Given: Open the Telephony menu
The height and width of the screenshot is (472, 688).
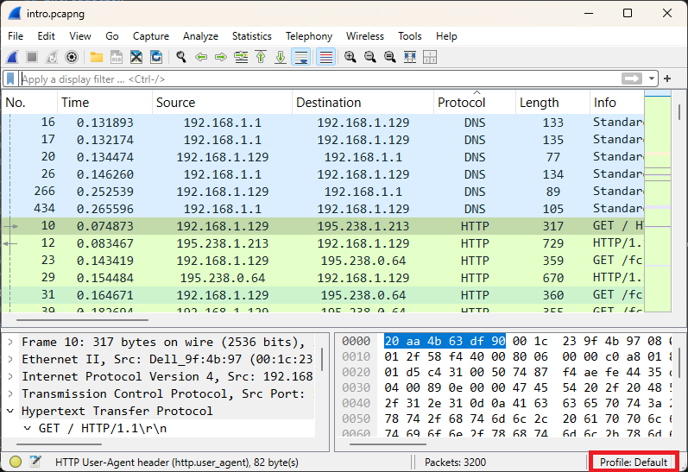Looking at the screenshot, I should pyautogui.click(x=309, y=36).
